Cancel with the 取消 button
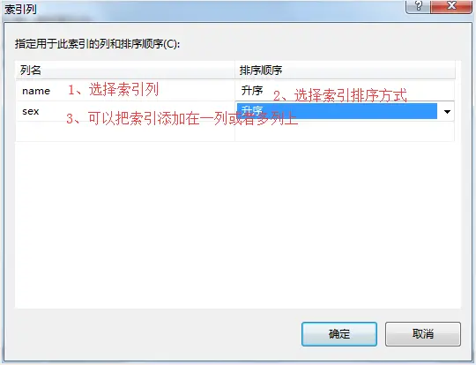Image resolution: width=476 pixels, height=365 pixels. pyautogui.click(x=423, y=334)
